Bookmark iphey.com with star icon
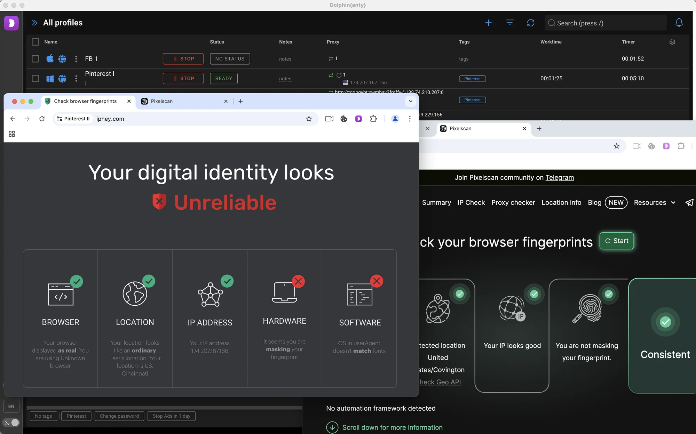This screenshot has height=434, width=696. click(x=309, y=119)
